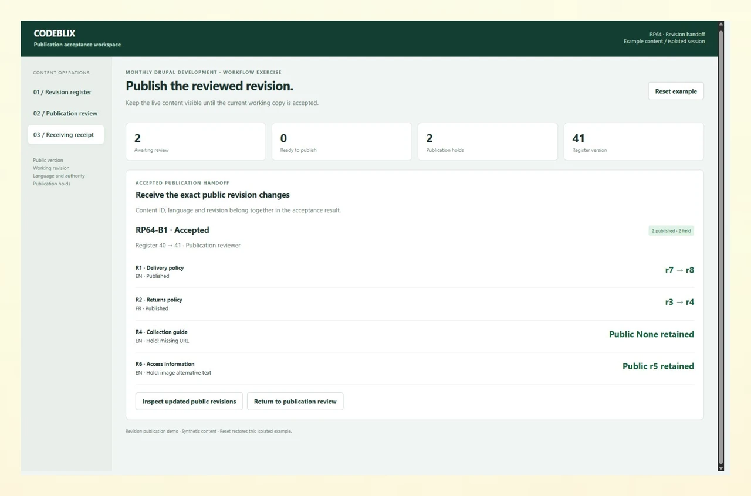
Task: Click the 'Public None retained' text
Action: (x=651, y=334)
